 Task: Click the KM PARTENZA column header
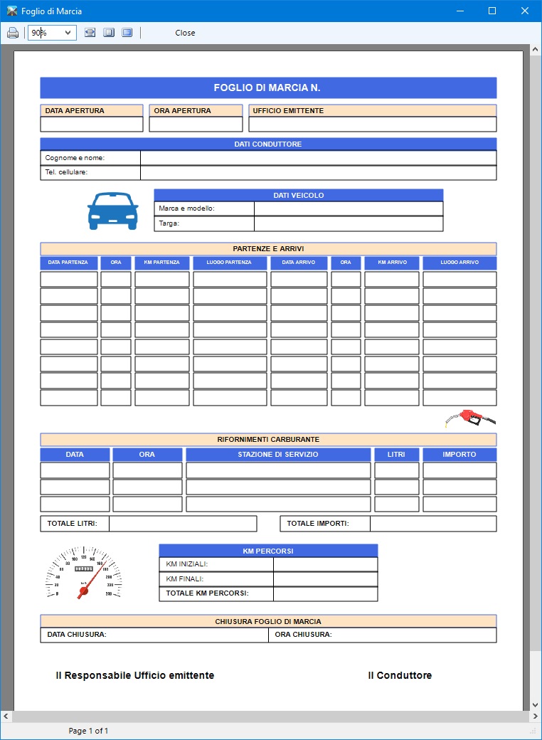161,263
